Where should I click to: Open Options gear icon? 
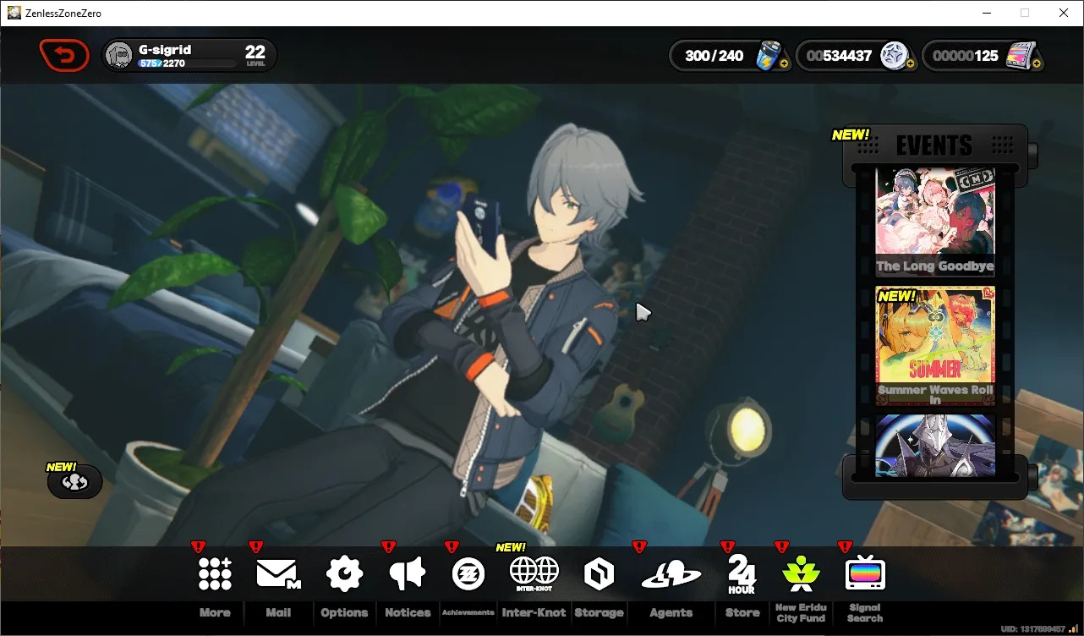(344, 573)
